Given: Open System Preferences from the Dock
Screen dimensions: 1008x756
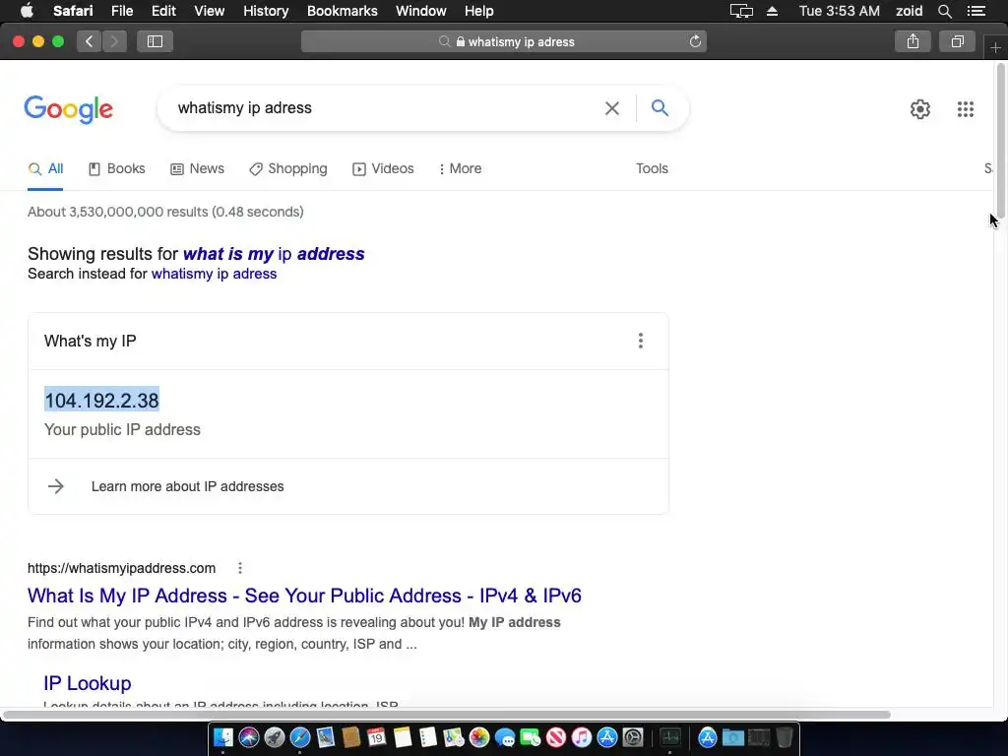Looking at the screenshot, I should click(x=633, y=736).
